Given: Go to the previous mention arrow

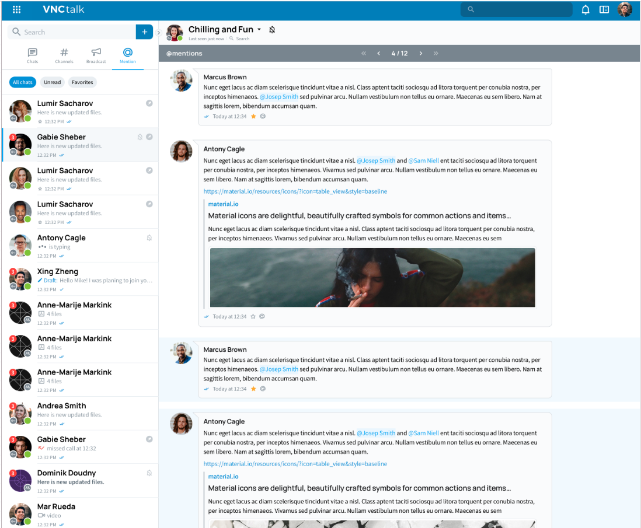Looking at the screenshot, I should tap(378, 54).
